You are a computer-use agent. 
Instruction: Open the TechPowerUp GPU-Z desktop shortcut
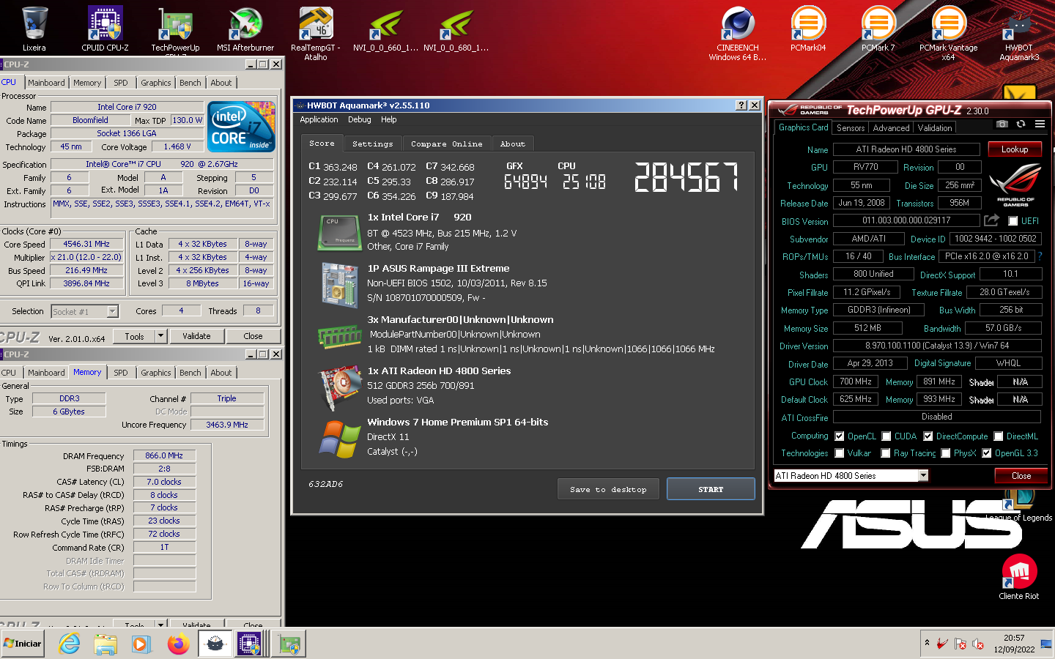[x=175, y=29]
